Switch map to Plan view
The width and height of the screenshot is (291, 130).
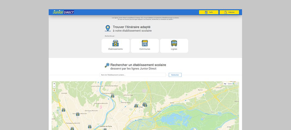225,84
